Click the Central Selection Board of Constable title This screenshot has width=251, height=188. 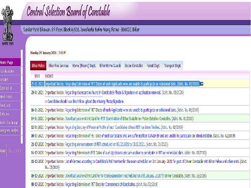[x=68, y=11]
